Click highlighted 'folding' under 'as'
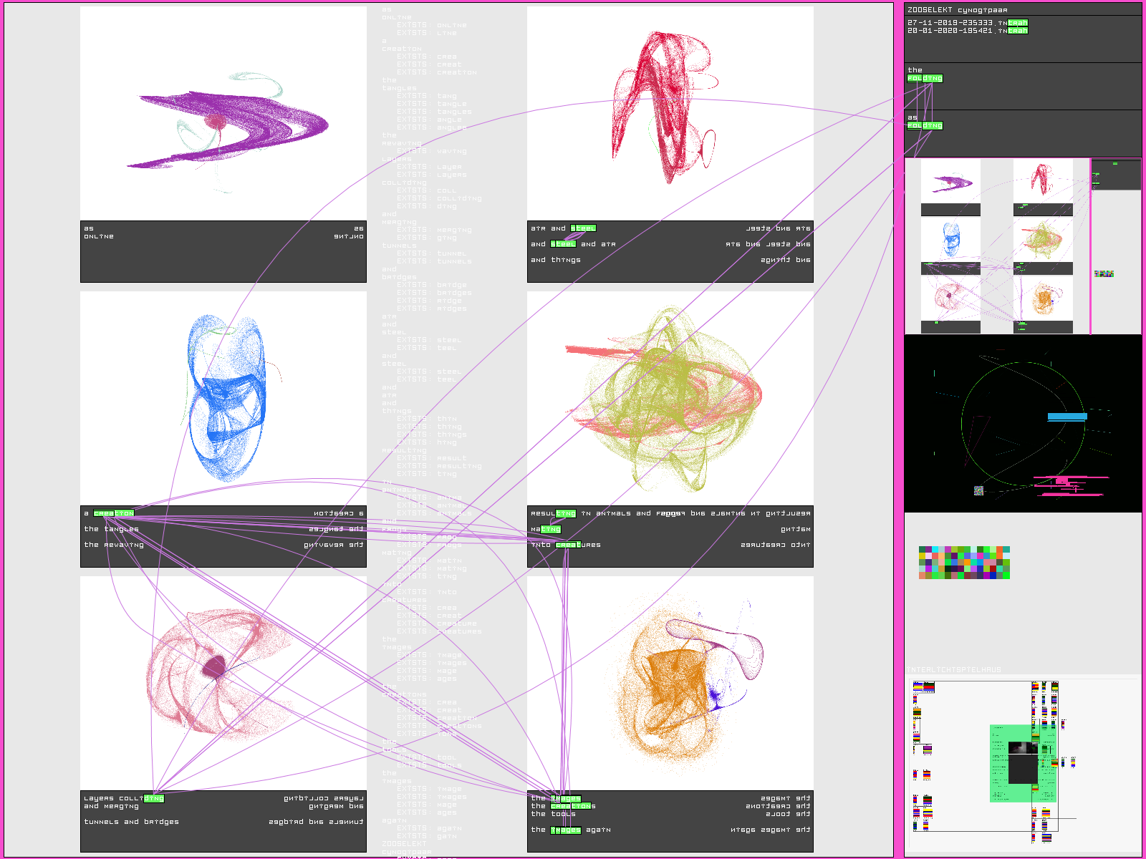1146x859 pixels. (925, 126)
